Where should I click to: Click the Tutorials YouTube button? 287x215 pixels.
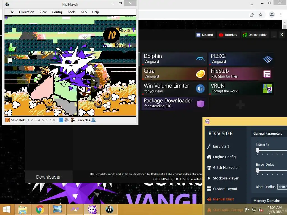(228, 35)
